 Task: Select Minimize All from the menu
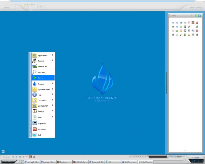pos(43,66)
